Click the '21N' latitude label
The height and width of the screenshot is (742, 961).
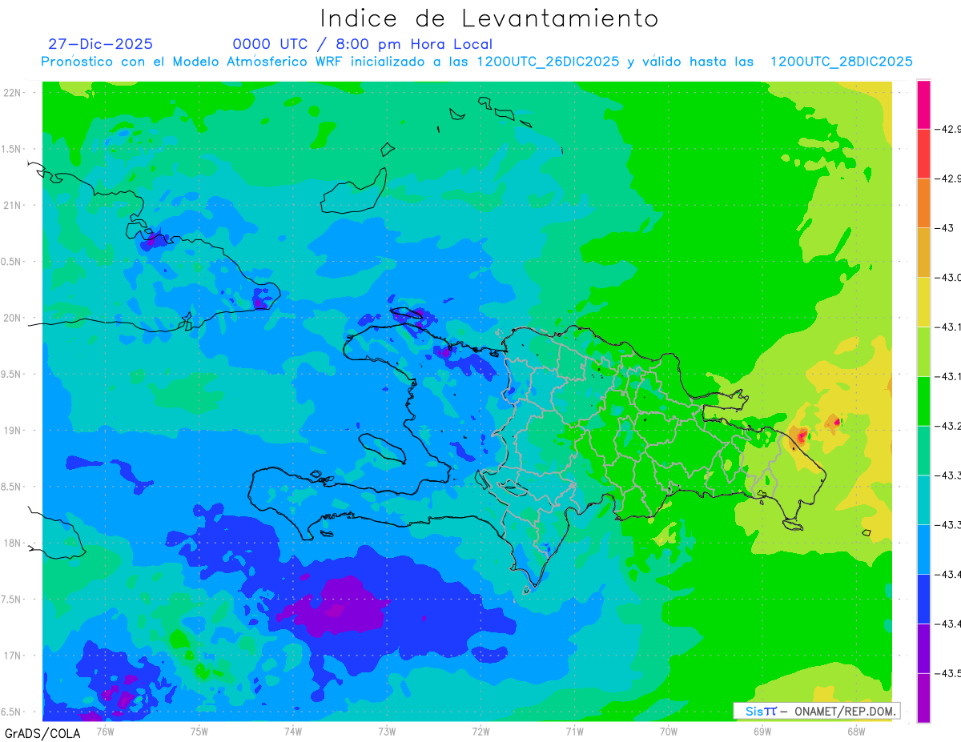click(13, 205)
